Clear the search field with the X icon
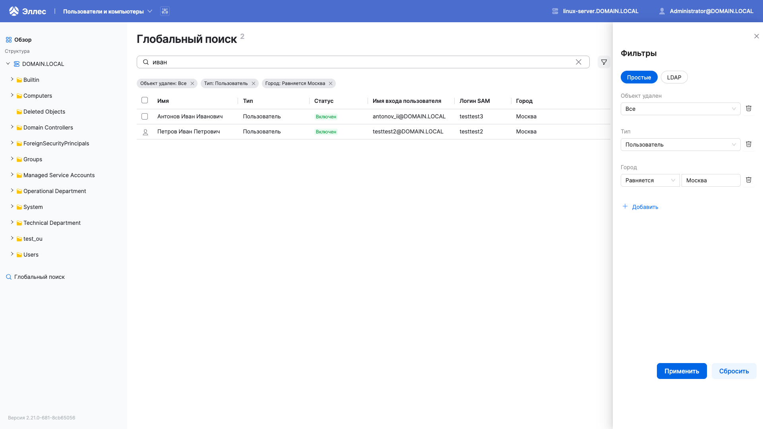The width and height of the screenshot is (763, 429). [x=579, y=62]
